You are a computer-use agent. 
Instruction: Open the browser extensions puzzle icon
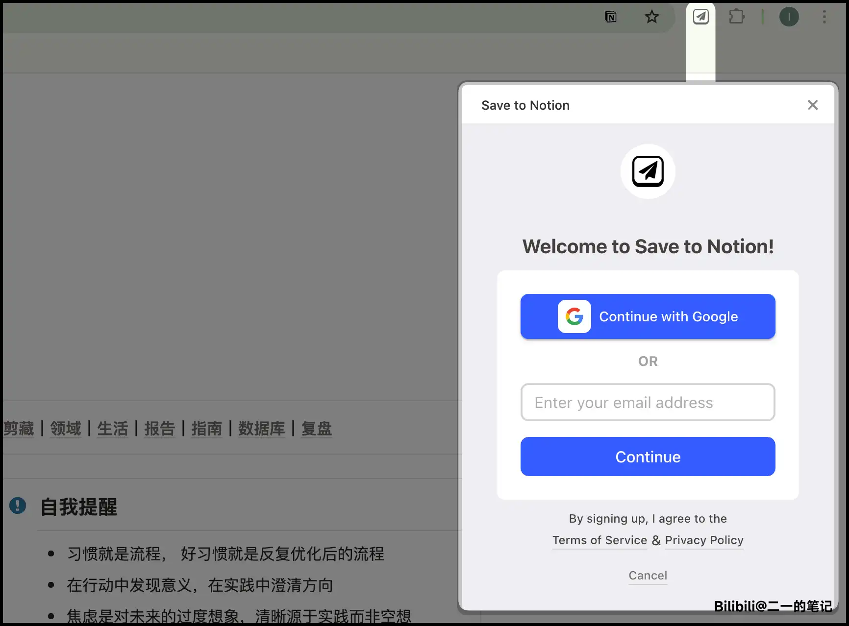[x=736, y=17]
